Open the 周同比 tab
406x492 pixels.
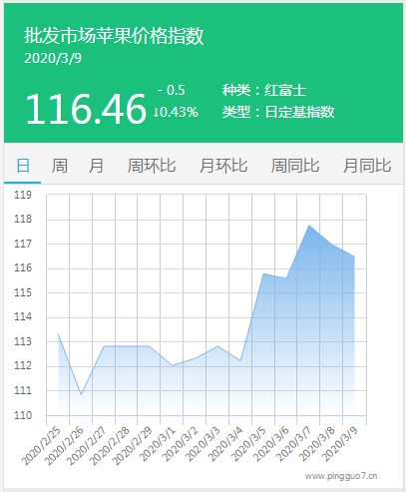pos(295,166)
